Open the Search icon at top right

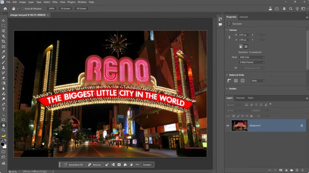(x=291, y=9)
